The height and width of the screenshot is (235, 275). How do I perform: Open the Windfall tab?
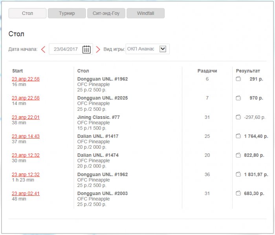(x=145, y=13)
